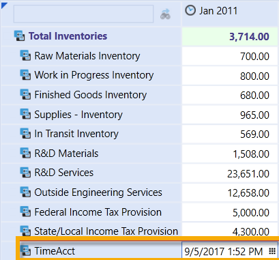Viewport: 279px width, 260px height.
Task: Click the In Transit Inventory value 569.00
Action: tap(254, 134)
